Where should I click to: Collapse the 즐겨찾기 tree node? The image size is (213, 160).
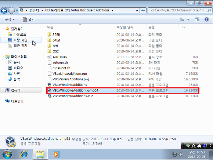click(3, 29)
